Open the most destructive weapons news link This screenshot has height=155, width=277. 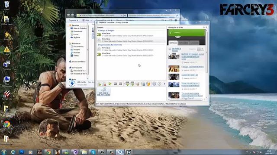(192, 96)
